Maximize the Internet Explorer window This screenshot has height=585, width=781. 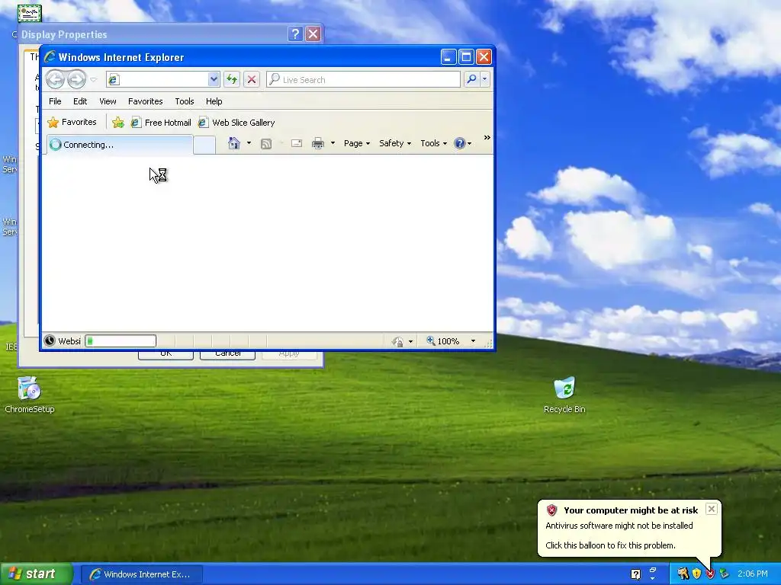coord(466,56)
